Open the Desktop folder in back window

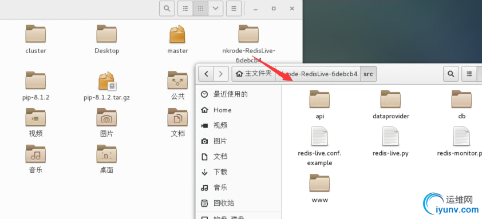[x=106, y=34]
